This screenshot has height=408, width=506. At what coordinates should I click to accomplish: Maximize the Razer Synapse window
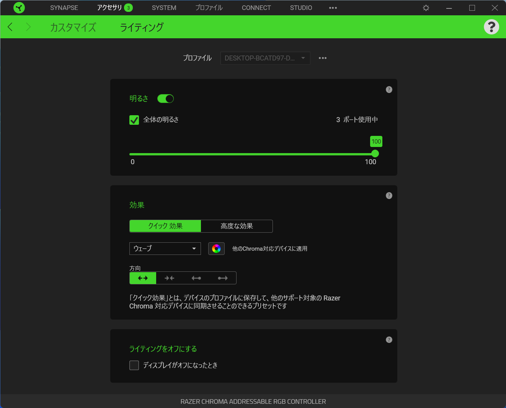tap(472, 8)
